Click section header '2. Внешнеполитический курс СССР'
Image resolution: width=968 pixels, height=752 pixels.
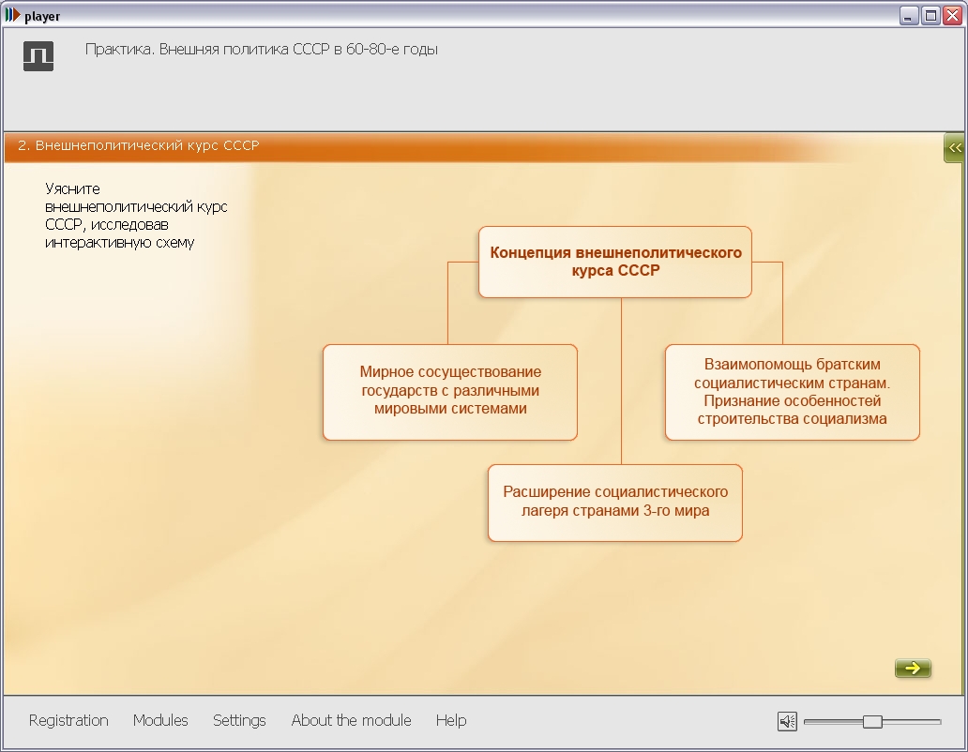[x=139, y=145]
